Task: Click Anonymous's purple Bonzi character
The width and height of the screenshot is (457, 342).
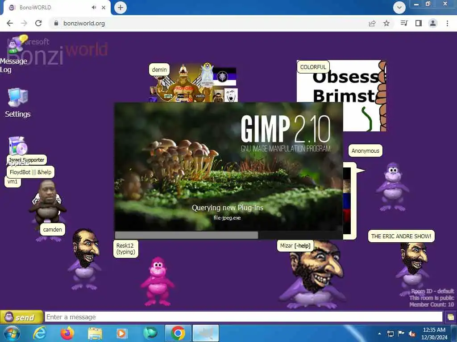Action: coord(392,187)
